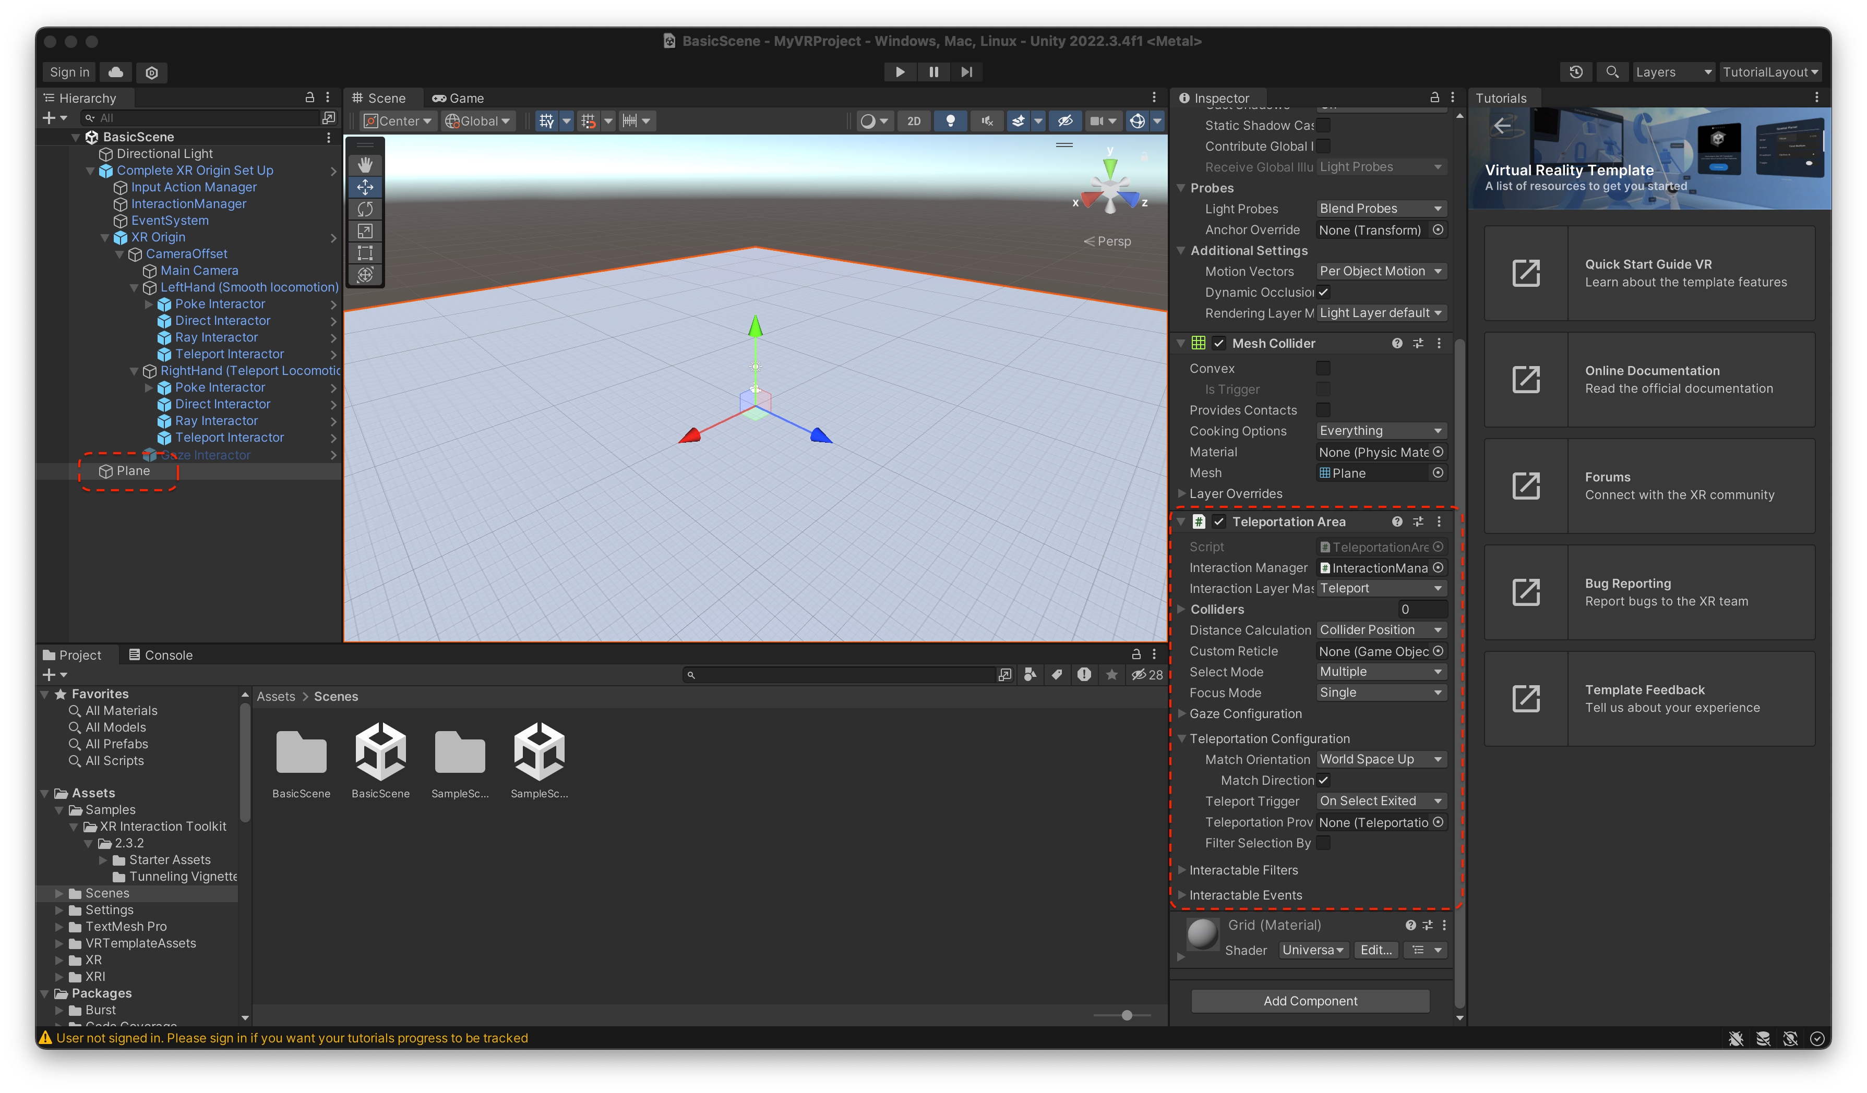Open the Layers dropdown in top toolbar
The image size is (1867, 1093).
1672,72
